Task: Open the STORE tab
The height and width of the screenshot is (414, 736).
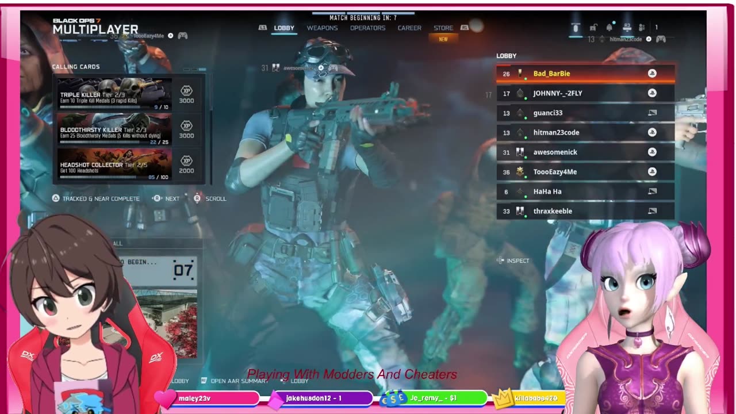Action: coord(443,28)
